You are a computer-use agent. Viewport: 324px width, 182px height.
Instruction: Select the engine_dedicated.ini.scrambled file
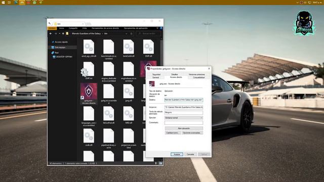pyautogui.click(x=109, y=72)
